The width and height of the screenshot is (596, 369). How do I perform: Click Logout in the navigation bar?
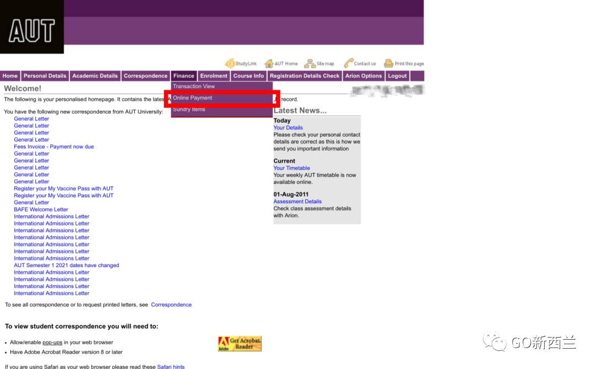(x=397, y=76)
